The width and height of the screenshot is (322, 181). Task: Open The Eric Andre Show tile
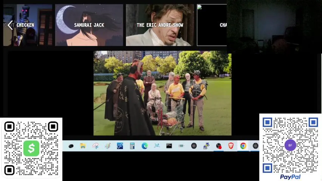coord(160,25)
